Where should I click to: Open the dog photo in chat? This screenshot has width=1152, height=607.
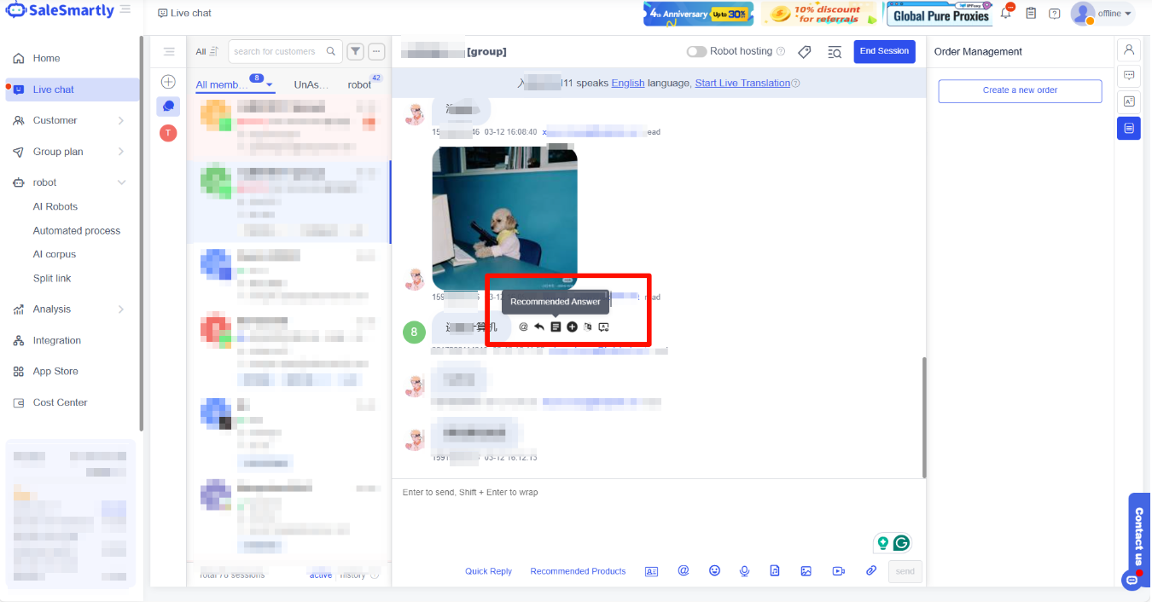504,218
